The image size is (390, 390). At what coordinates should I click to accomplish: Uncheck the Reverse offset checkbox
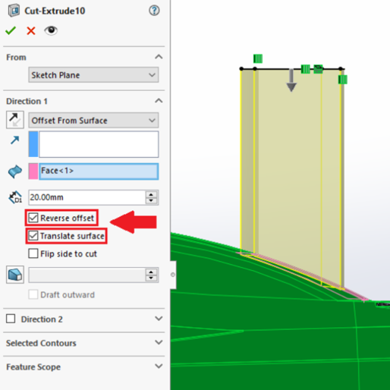click(33, 218)
